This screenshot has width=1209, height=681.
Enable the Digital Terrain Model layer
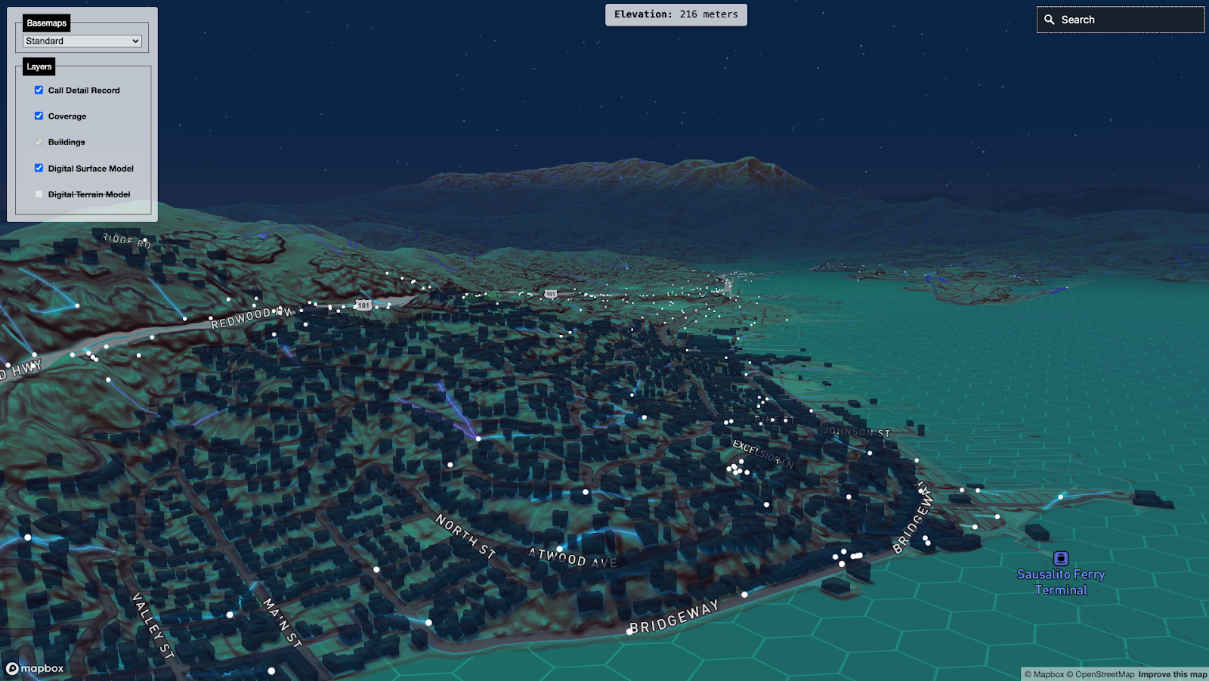point(39,193)
